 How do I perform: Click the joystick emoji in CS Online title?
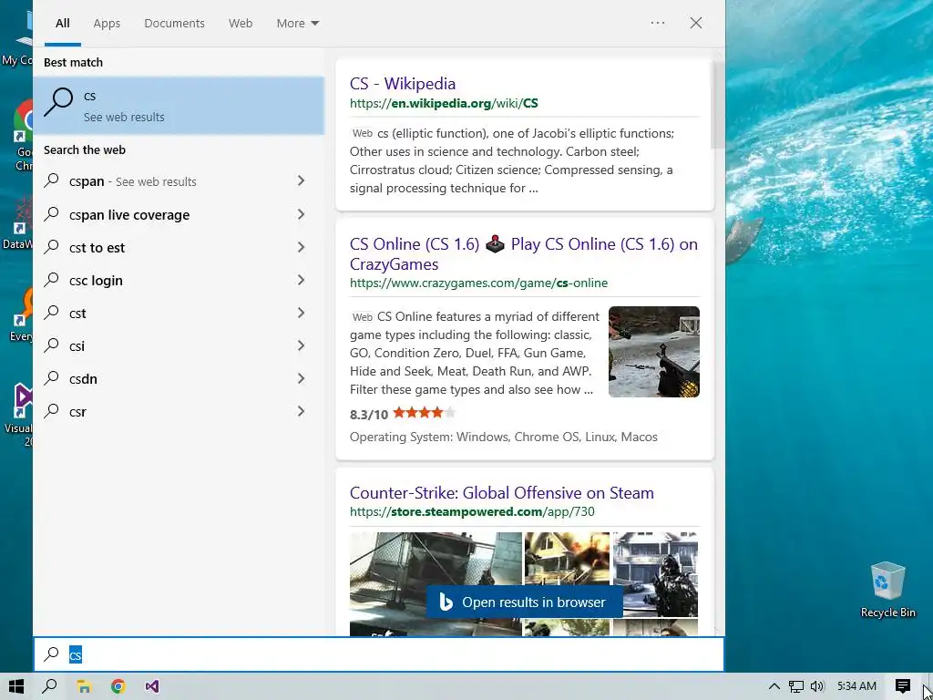495,244
